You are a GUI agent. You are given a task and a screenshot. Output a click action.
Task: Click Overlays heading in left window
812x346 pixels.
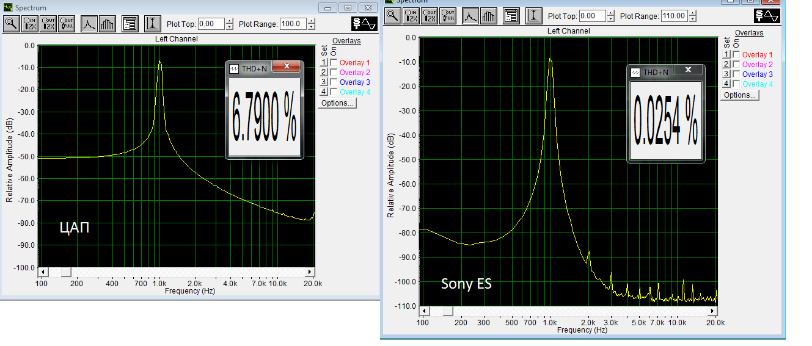click(346, 41)
